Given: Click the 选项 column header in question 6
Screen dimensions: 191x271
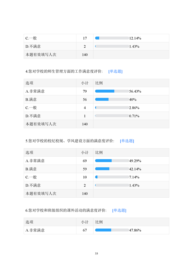Looking at the screenshot, I should coord(29,222).
